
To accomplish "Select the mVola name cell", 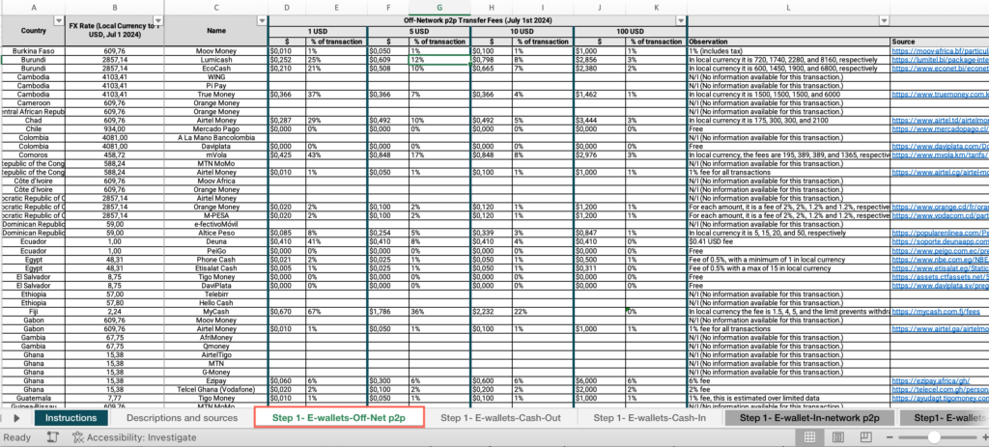I will pyautogui.click(x=216, y=154).
